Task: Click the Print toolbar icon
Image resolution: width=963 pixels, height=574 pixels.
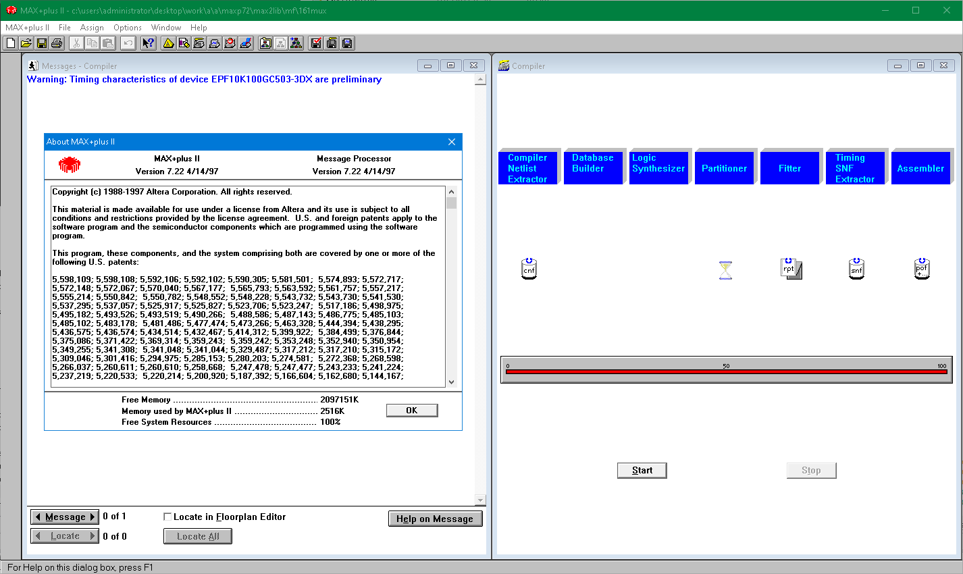Action: [x=57, y=43]
